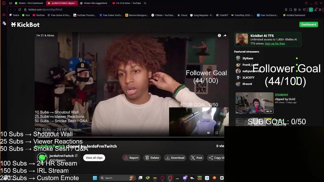324x182 pixels.
Task: Click the OSAMAH clip title
Action: point(281,95)
